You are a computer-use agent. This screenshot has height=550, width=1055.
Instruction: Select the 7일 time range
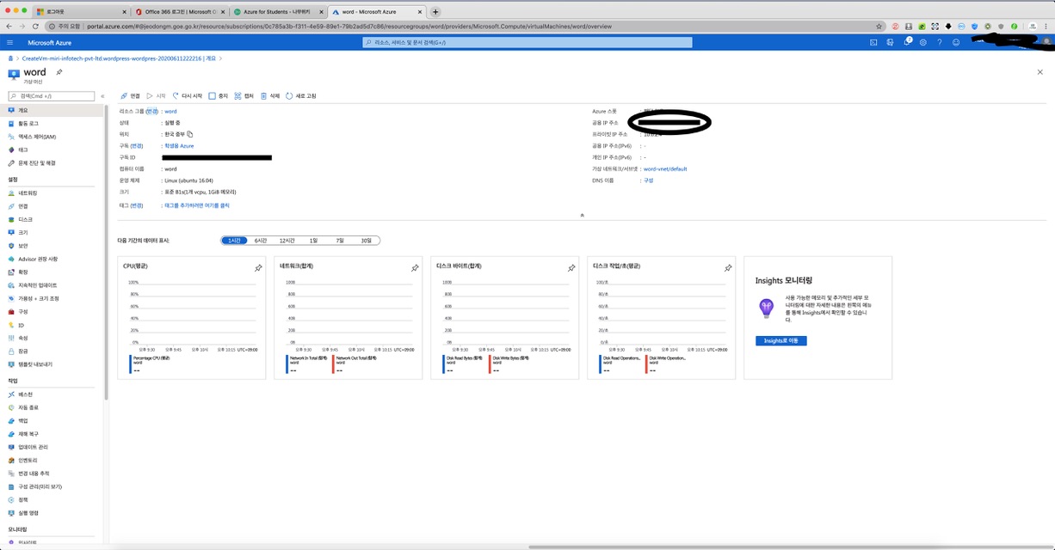(x=340, y=241)
